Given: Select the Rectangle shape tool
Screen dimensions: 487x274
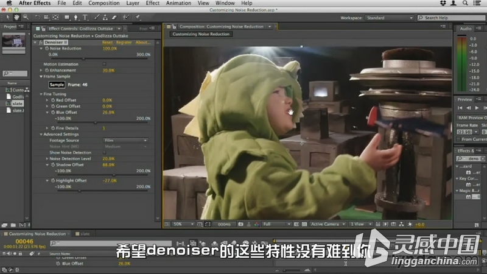Looking at the screenshot, I should point(67,18).
